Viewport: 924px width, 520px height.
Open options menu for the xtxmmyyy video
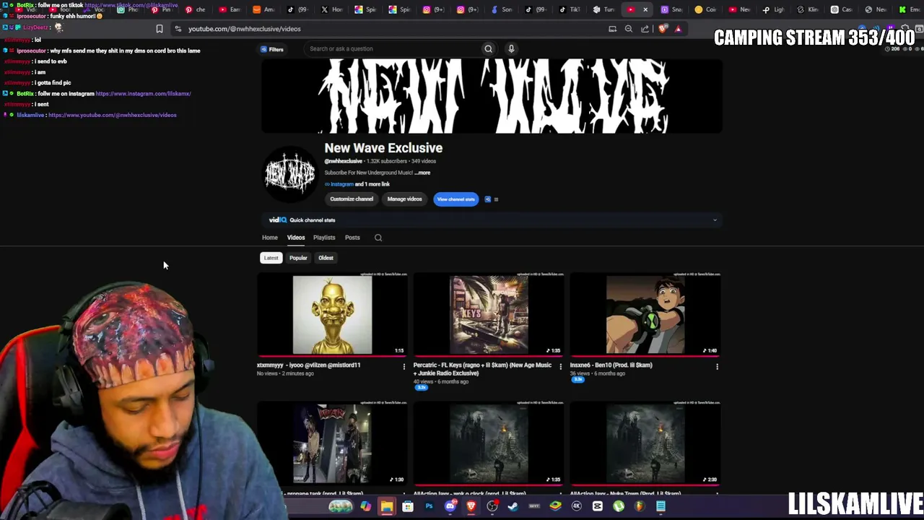tap(404, 367)
